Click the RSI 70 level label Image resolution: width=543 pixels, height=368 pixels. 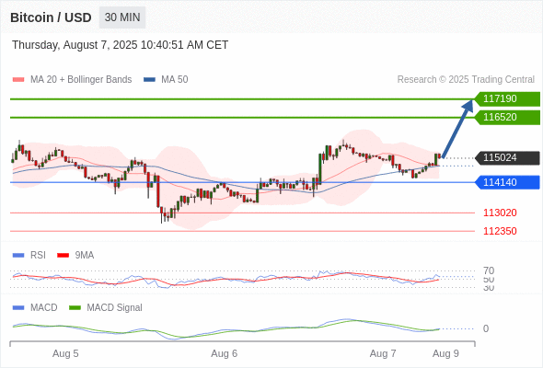(489, 270)
